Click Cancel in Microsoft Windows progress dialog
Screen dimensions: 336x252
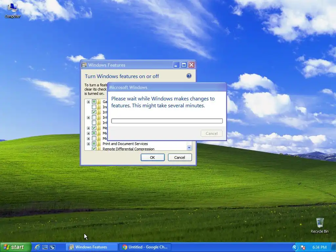(212, 134)
